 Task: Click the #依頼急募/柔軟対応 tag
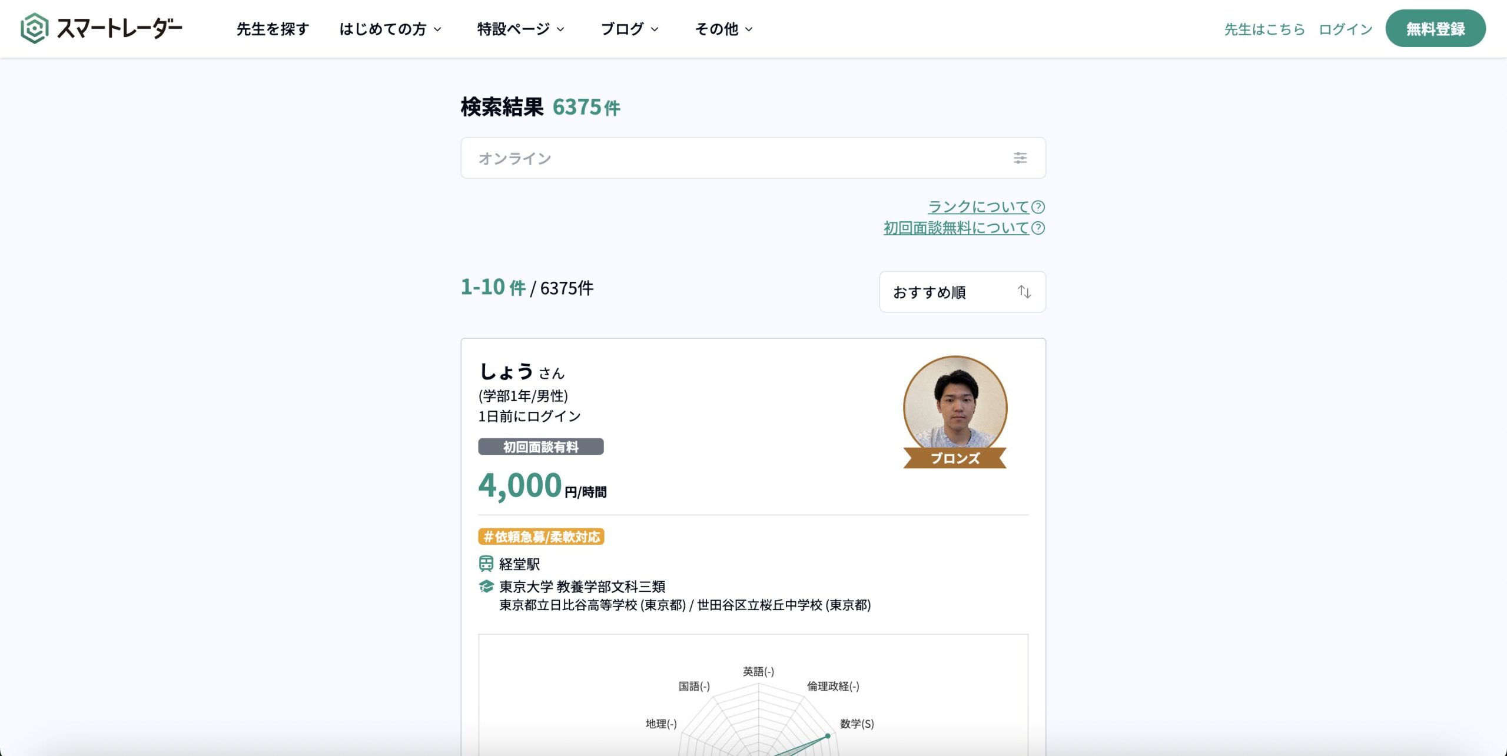(541, 537)
